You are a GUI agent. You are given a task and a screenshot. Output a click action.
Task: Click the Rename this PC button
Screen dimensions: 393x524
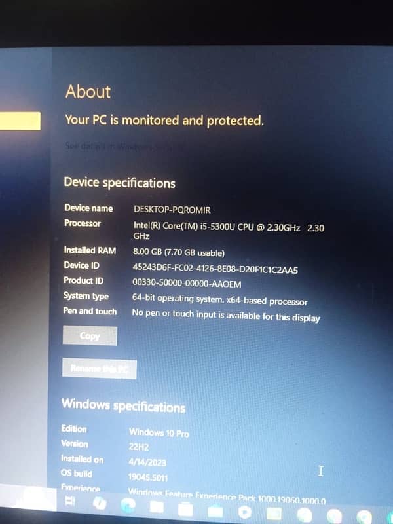(x=100, y=369)
